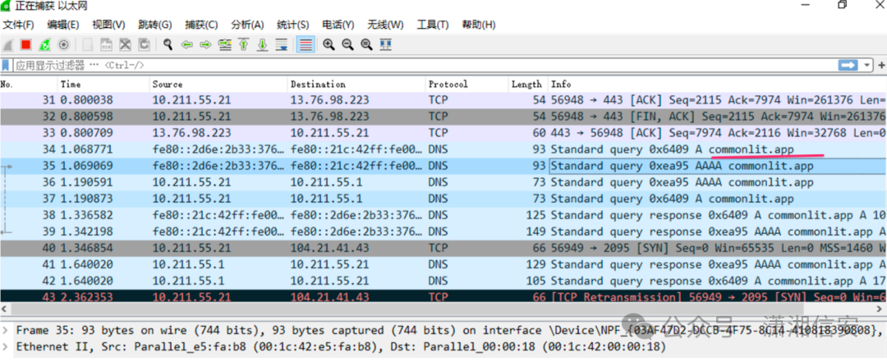The image size is (887, 362).
Task: Click the save capture file icon
Action: 106,44
